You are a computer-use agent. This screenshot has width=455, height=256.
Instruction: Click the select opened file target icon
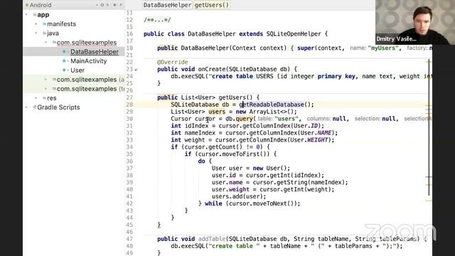[102, 5]
